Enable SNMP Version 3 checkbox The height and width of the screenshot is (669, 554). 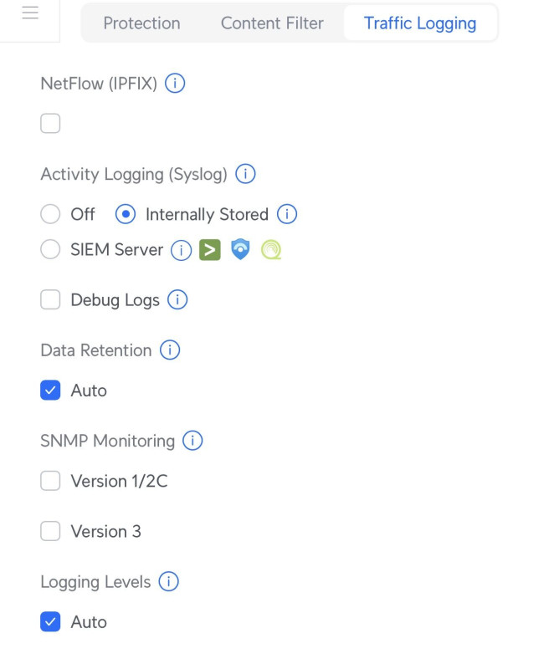[x=50, y=531]
